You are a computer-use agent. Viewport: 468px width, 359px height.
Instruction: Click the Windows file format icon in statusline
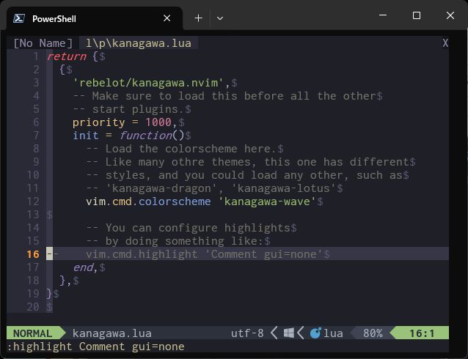pyautogui.click(x=289, y=333)
